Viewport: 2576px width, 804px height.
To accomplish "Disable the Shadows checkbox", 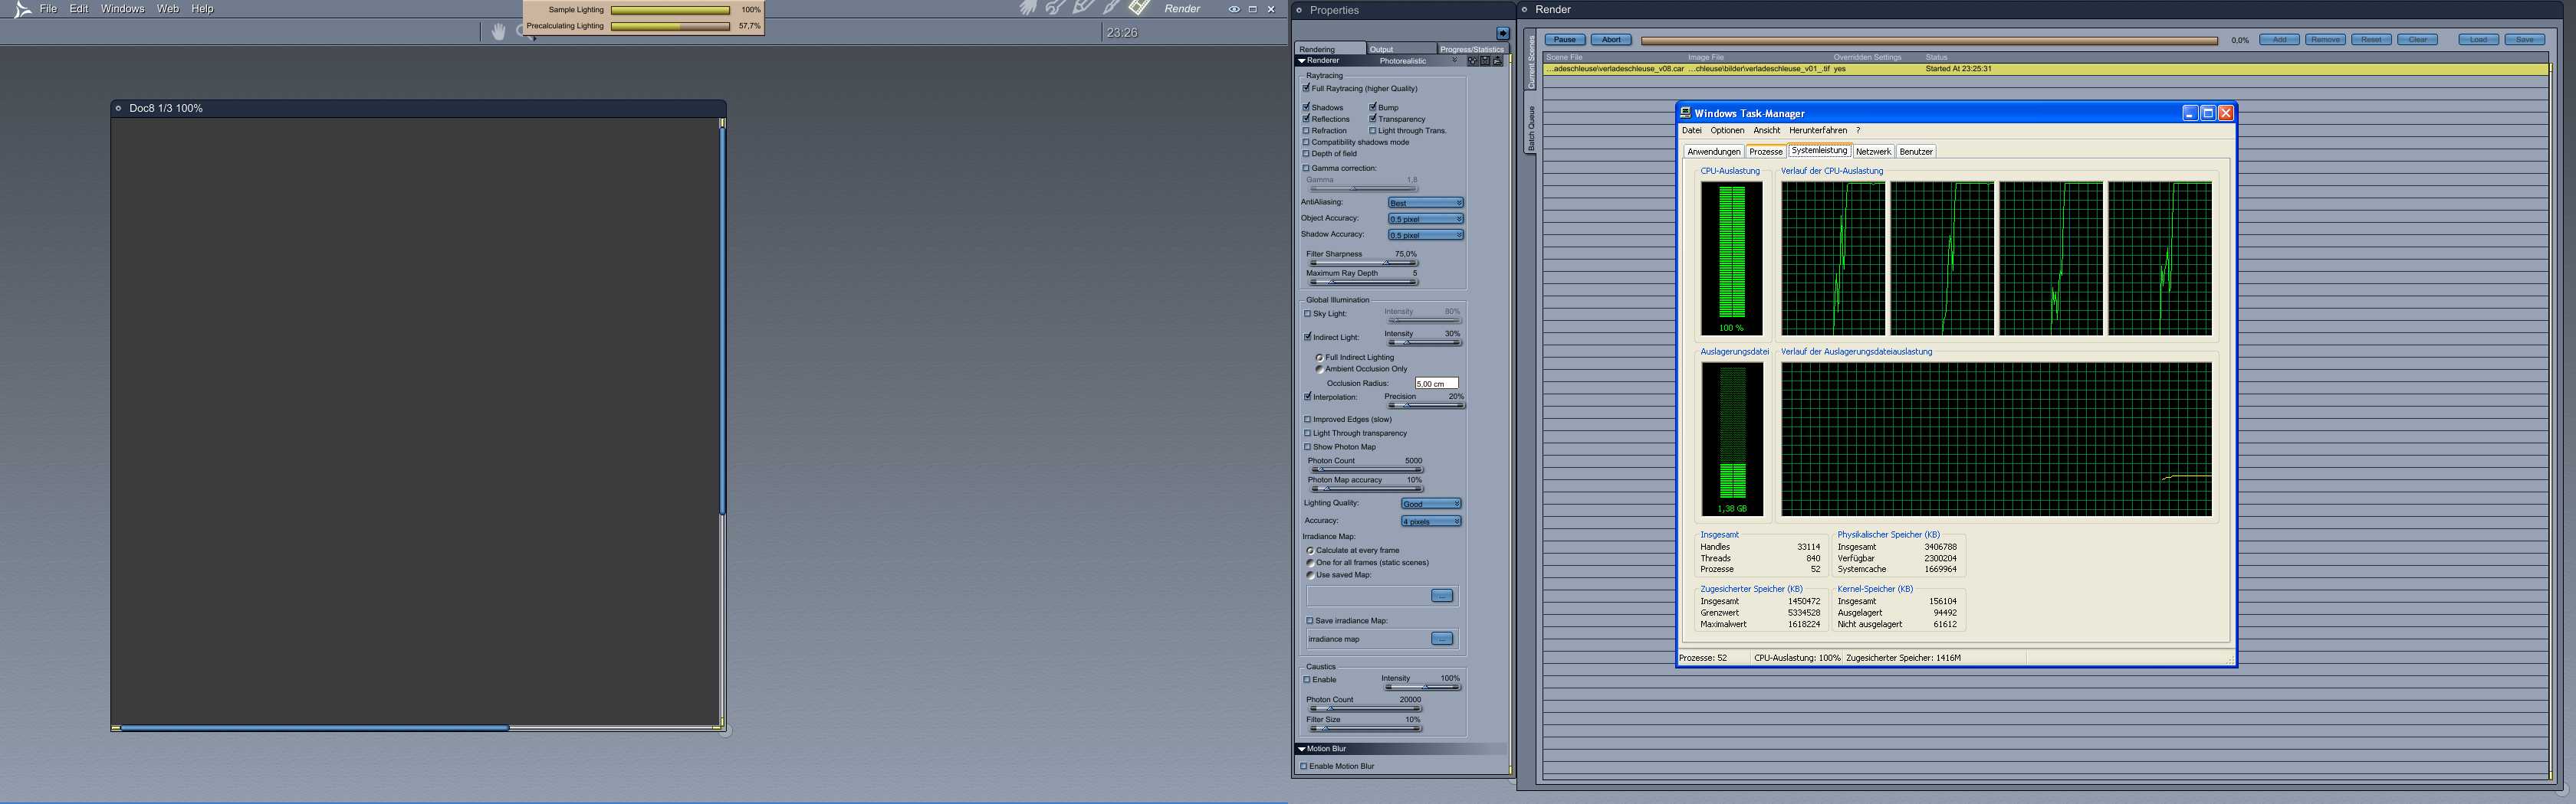I will point(1306,107).
